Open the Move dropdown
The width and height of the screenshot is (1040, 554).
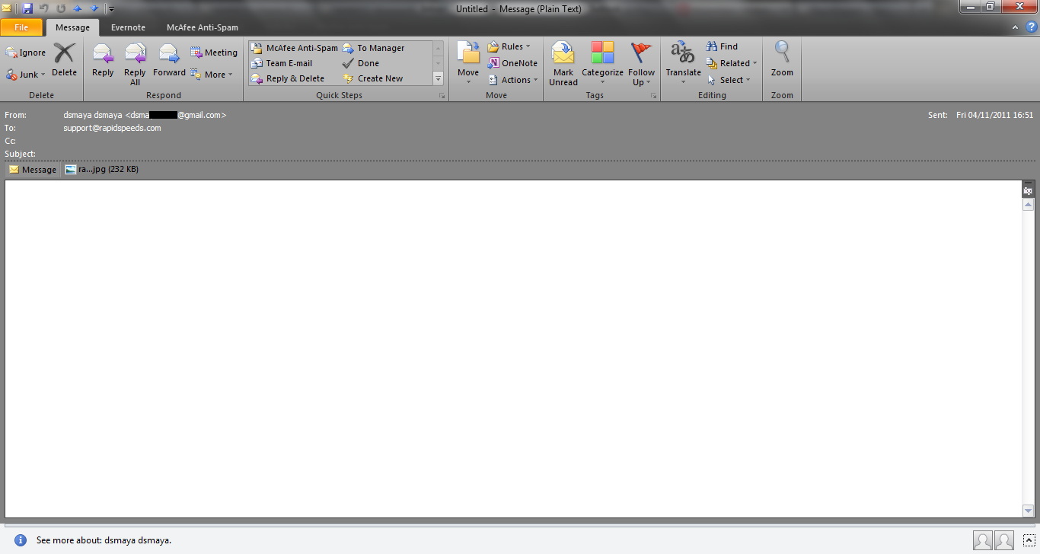pyautogui.click(x=468, y=63)
